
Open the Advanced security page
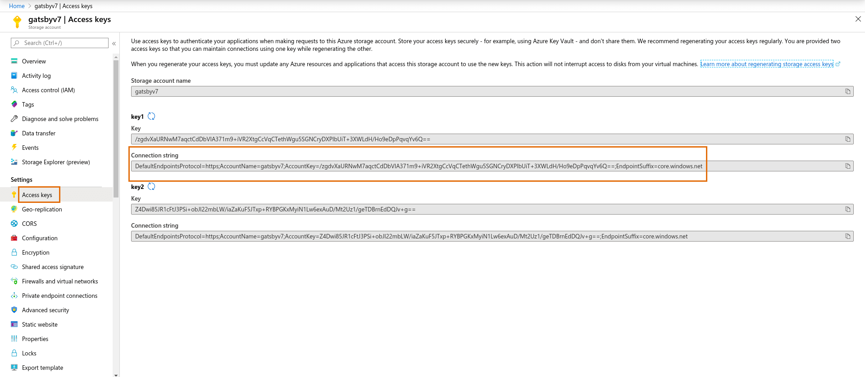(x=46, y=310)
